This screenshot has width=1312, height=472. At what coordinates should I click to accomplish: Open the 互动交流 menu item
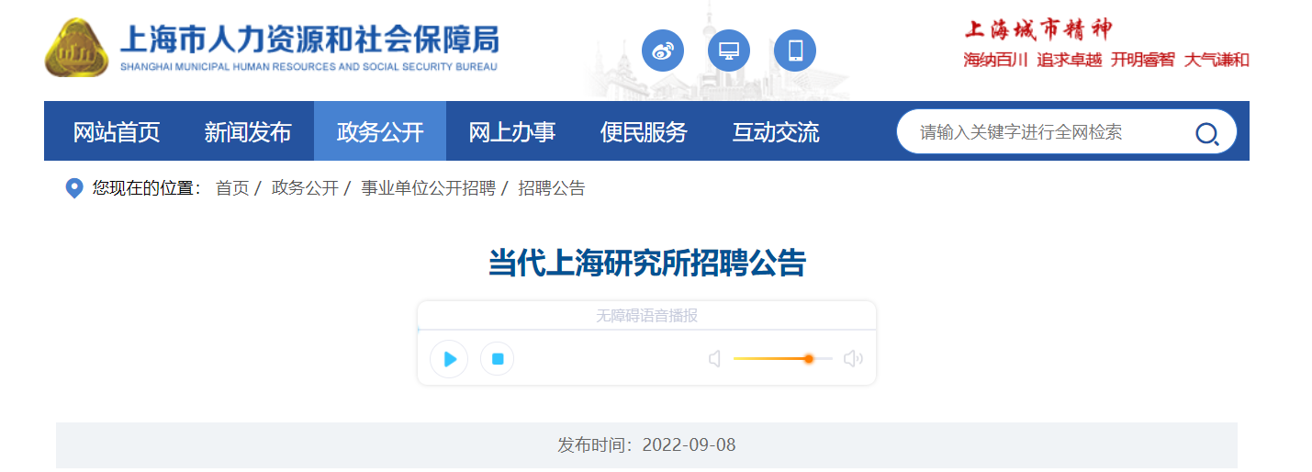[x=776, y=132]
